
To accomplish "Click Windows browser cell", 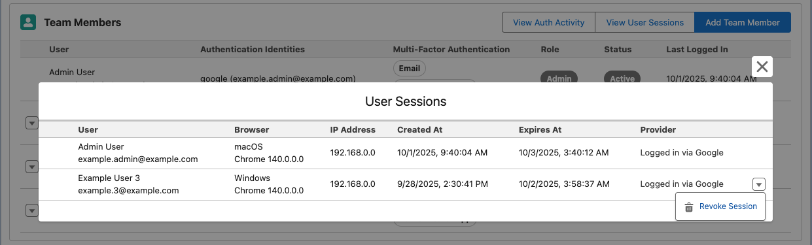I will 252,178.
